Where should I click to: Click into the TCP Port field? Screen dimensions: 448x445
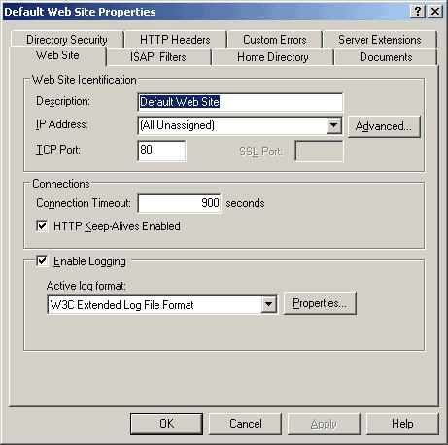point(161,151)
